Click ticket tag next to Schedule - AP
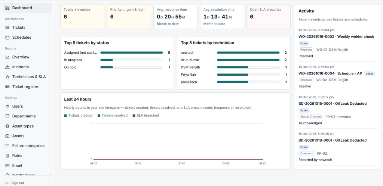 point(369,73)
